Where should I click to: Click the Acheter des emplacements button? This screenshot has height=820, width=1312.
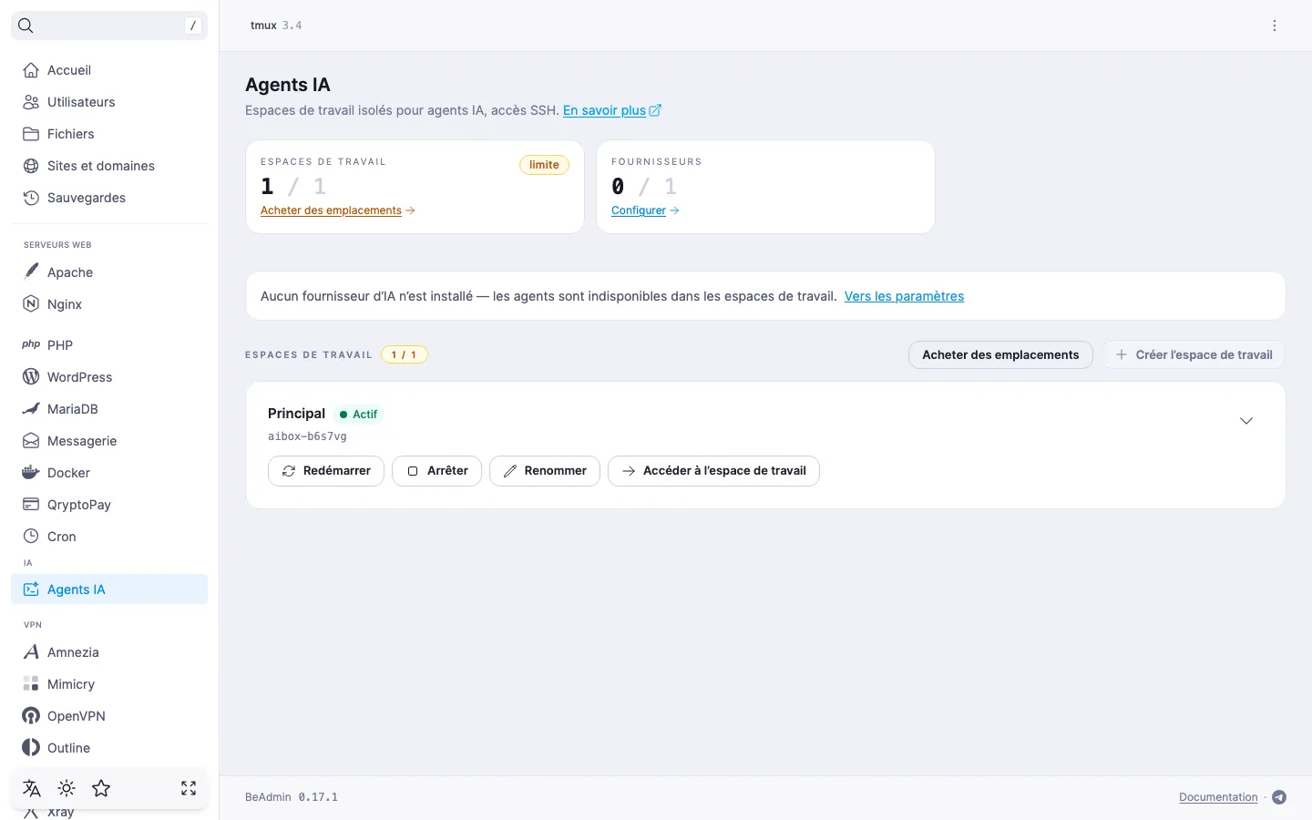point(1000,354)
